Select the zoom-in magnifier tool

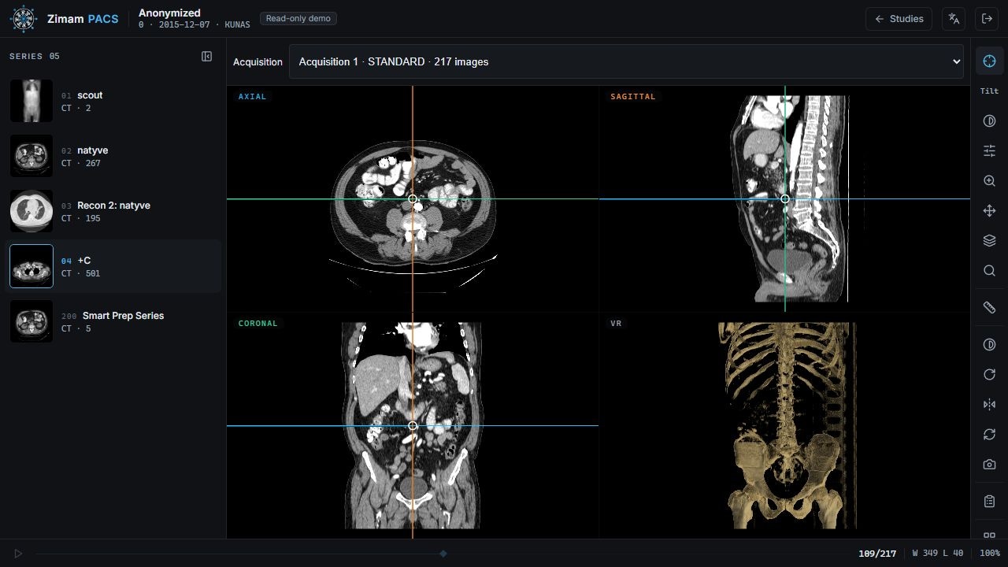(989, 181)
